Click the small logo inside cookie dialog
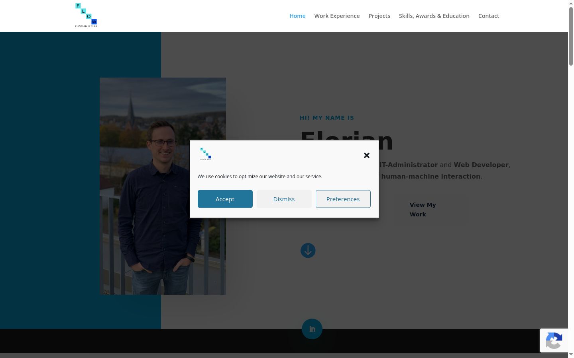The width and height of the screenshot is (574, 358). point(206,154)
